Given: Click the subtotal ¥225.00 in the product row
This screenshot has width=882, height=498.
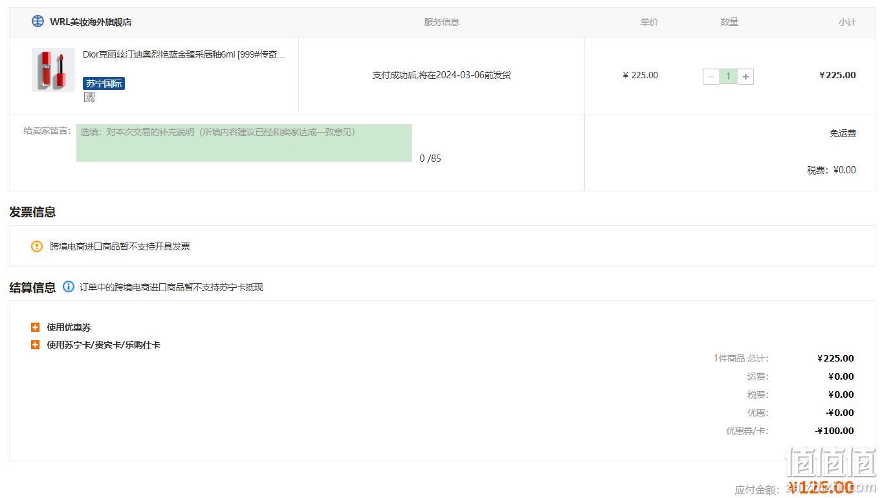Looking at the screenshot, I should 837,75.
